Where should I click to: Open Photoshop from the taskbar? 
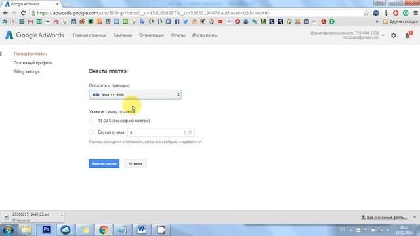(47, 229)
